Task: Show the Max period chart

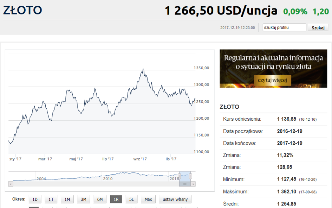Action: (x=148, y=199)
